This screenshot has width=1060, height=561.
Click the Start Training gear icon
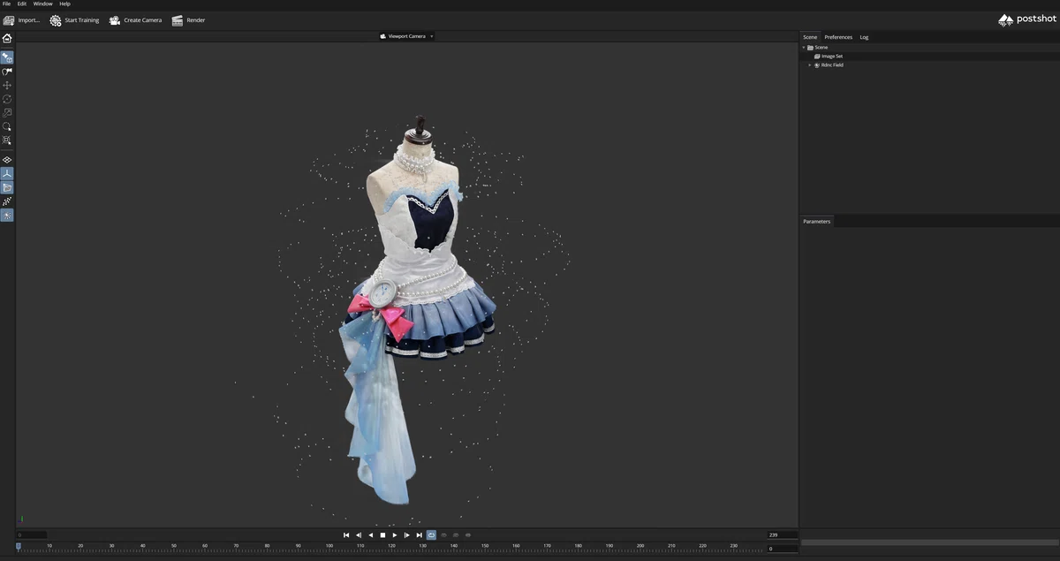(x=56, y=20)
